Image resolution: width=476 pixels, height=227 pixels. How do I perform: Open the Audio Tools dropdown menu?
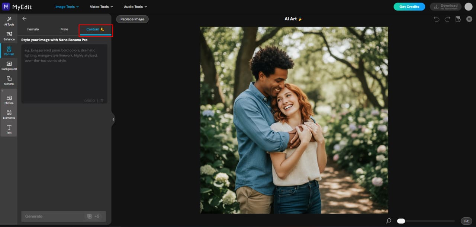[x=135, y=7]
